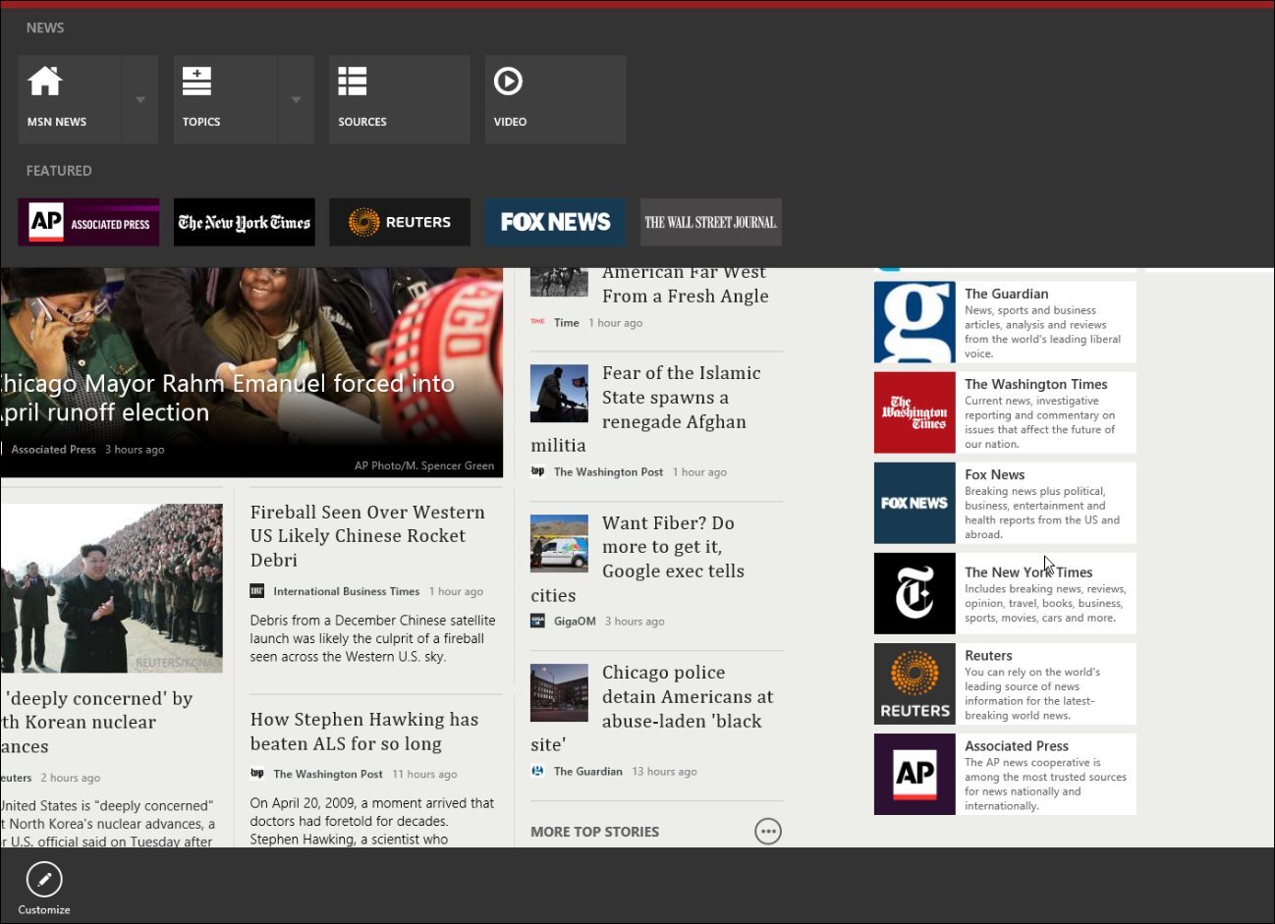Expand the Topics tile dropdown arrow
The image size is (1275, 924).
pyautogui.click(x=297, y=98)
